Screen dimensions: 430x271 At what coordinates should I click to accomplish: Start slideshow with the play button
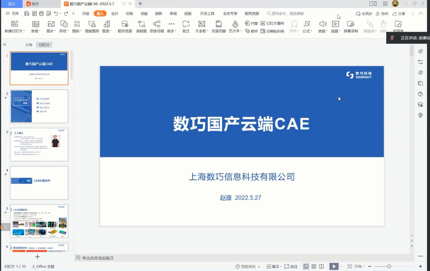point(334,266)
